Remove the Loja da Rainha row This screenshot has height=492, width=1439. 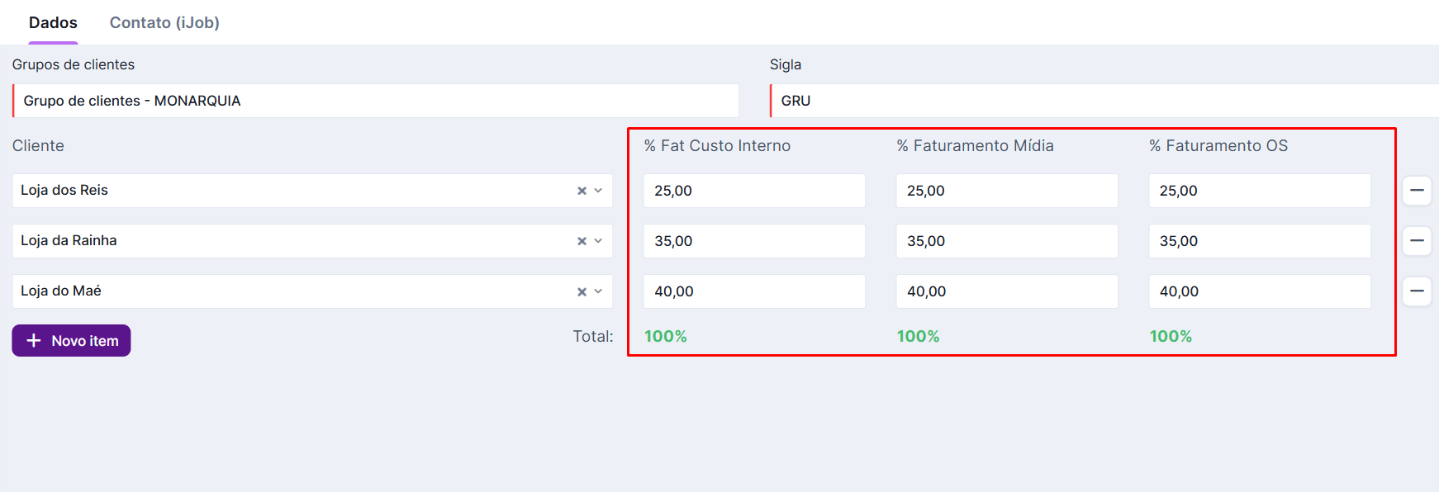[x=1416, y=241]
